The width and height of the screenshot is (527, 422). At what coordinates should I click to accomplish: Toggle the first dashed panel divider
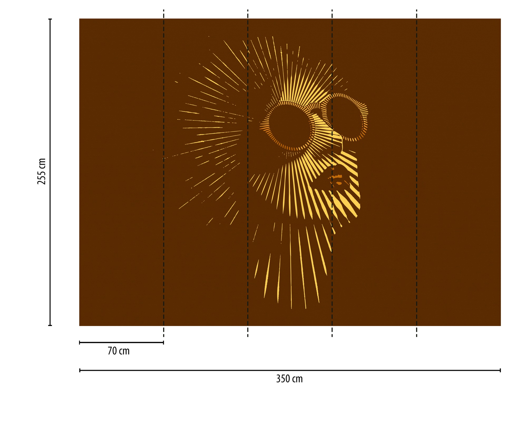point(164,171)
